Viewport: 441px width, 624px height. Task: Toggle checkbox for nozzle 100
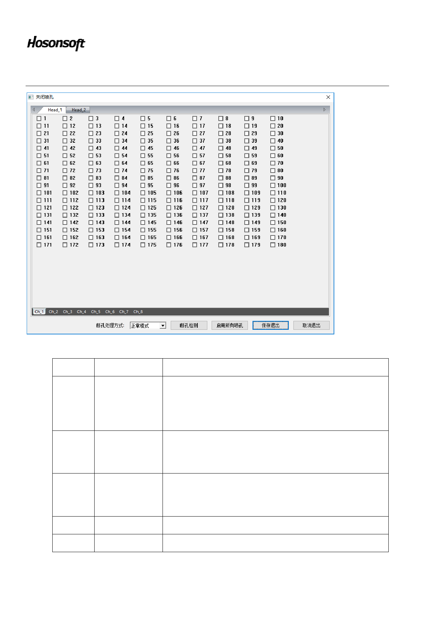pos(273,185)
